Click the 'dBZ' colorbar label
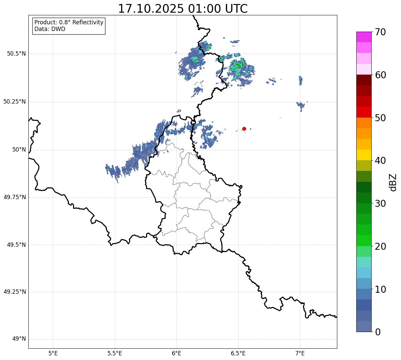Image resolution: width=401 pixels, height=360 pixels. pos(393,182)
